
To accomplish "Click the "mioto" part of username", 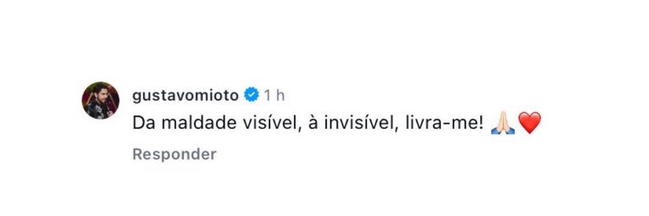I will pyautogui.click(x=218, y=95).
